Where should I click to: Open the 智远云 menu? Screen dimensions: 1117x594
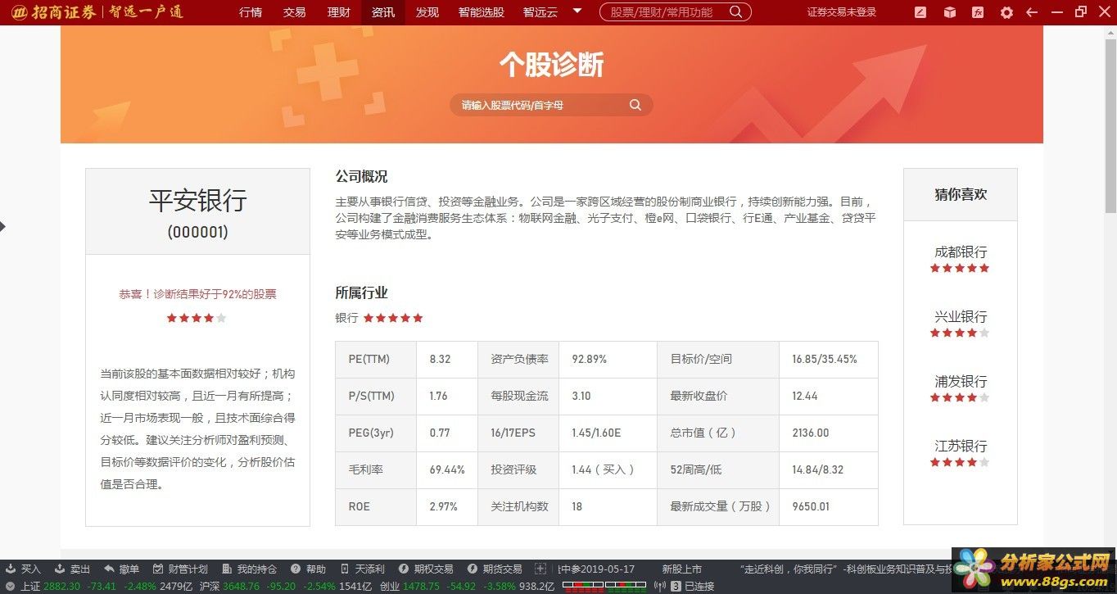(539, 12)
